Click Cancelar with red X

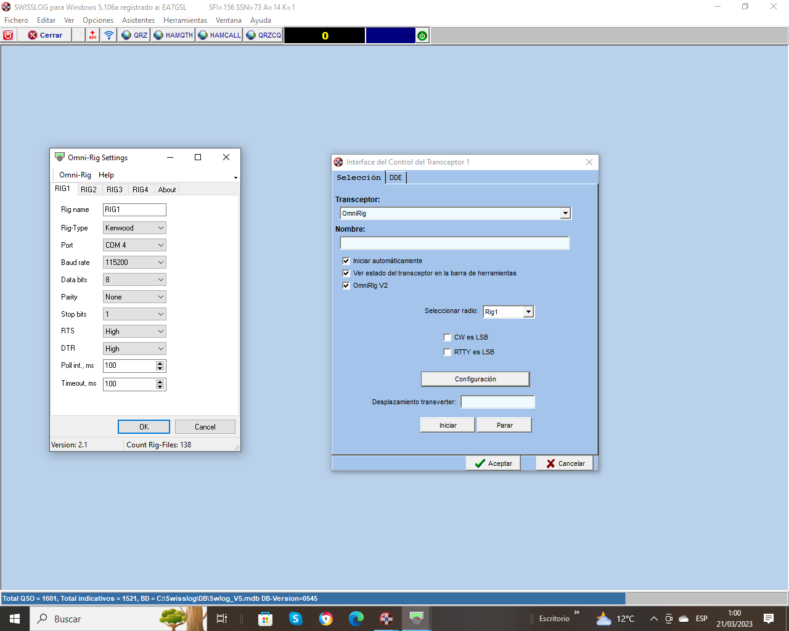(565, 463)
